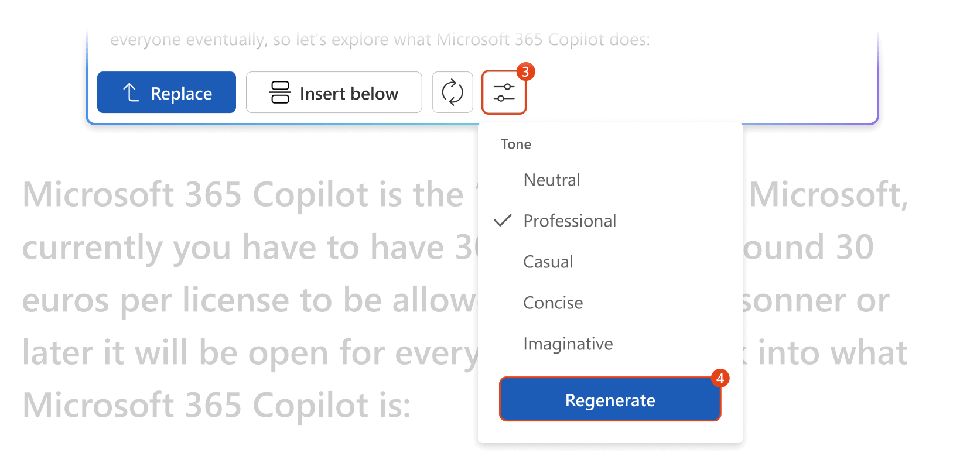Choose the Casual tone option
The width and height of the screenshot is (977, 470).
pyautogui.click(x=548, y=262)
